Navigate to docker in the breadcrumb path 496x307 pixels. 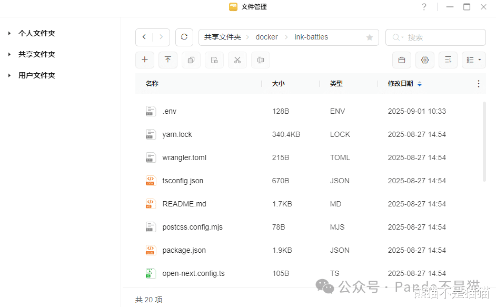[266, 37]
